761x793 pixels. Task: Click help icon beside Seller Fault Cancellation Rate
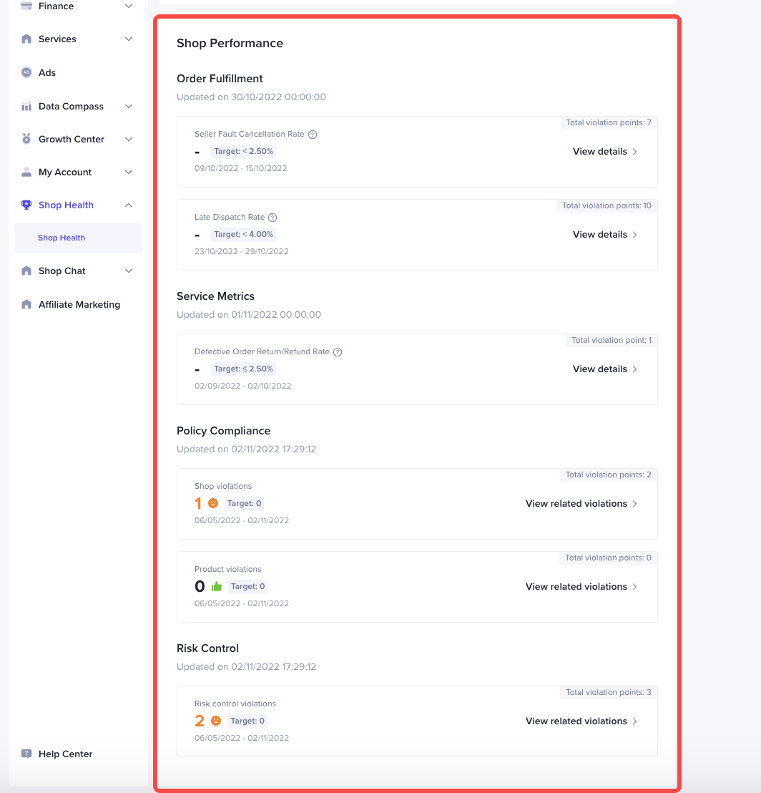(x=313, y=135)
